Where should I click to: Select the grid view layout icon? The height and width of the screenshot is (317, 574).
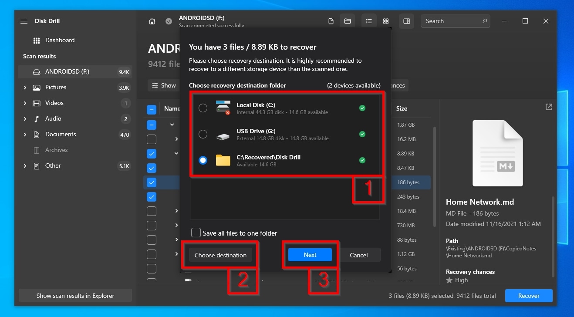(x=386, y=21)
